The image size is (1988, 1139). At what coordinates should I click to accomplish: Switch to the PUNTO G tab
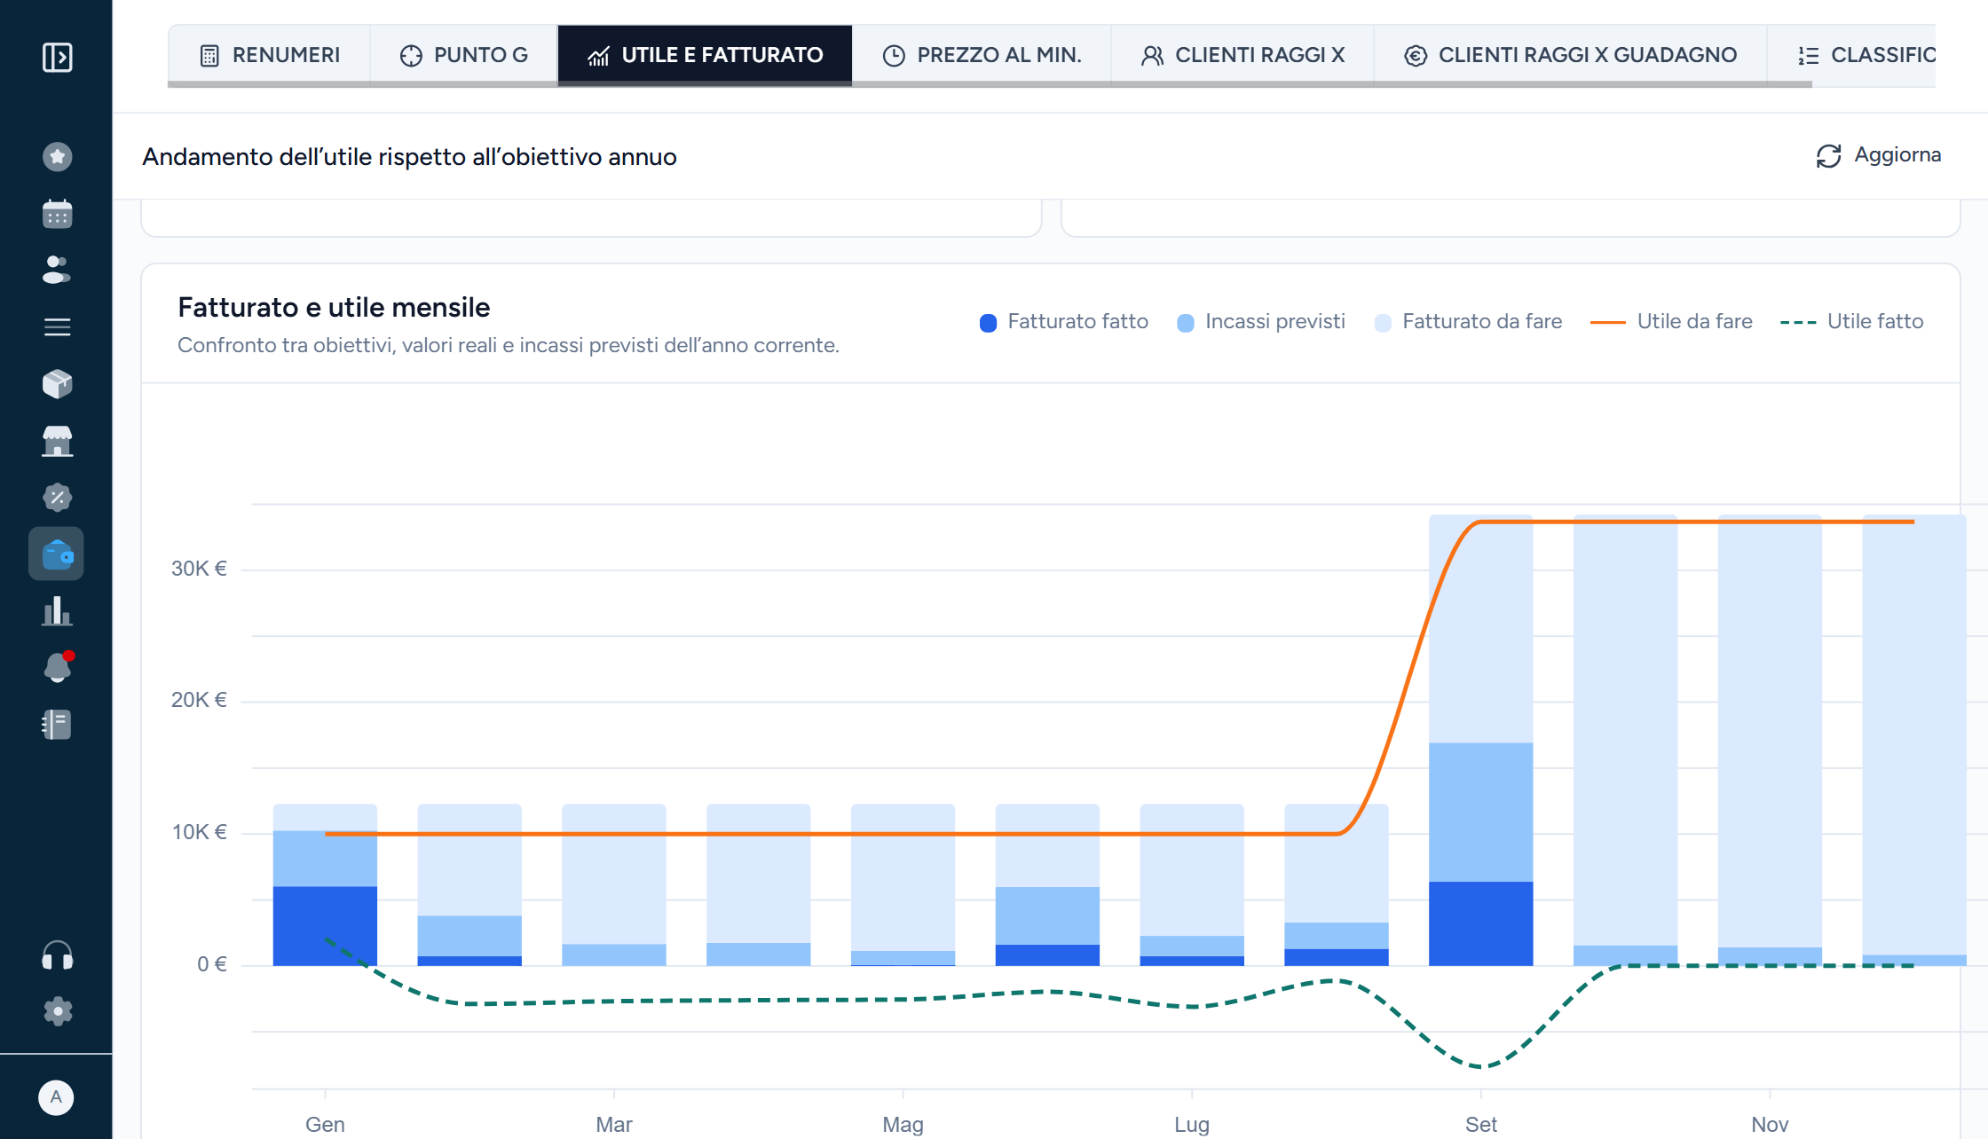point(464,55)
